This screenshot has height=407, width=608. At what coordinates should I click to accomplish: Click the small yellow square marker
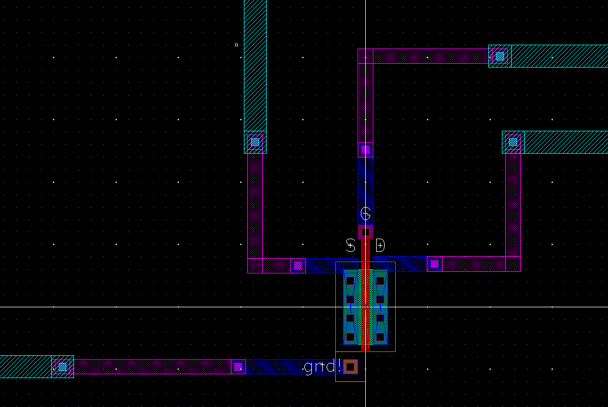pyautogui.click(x=237, y=45)
